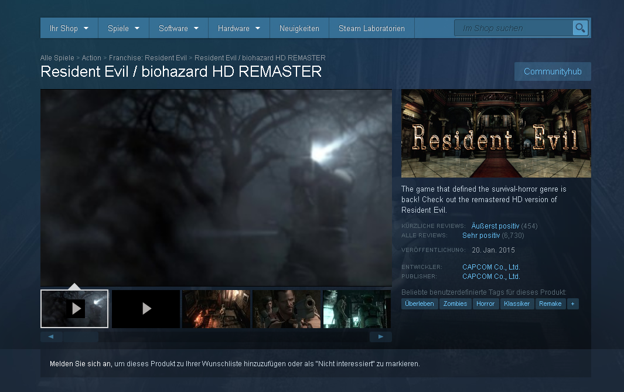The width and height of the screenshot is (624, 392).
Task: Click release date 20. Jan. 2015
Action: coord(493,250)
